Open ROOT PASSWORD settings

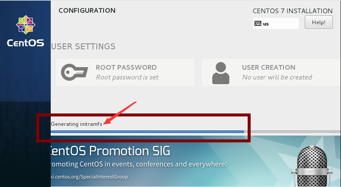(x=125, y=72)
